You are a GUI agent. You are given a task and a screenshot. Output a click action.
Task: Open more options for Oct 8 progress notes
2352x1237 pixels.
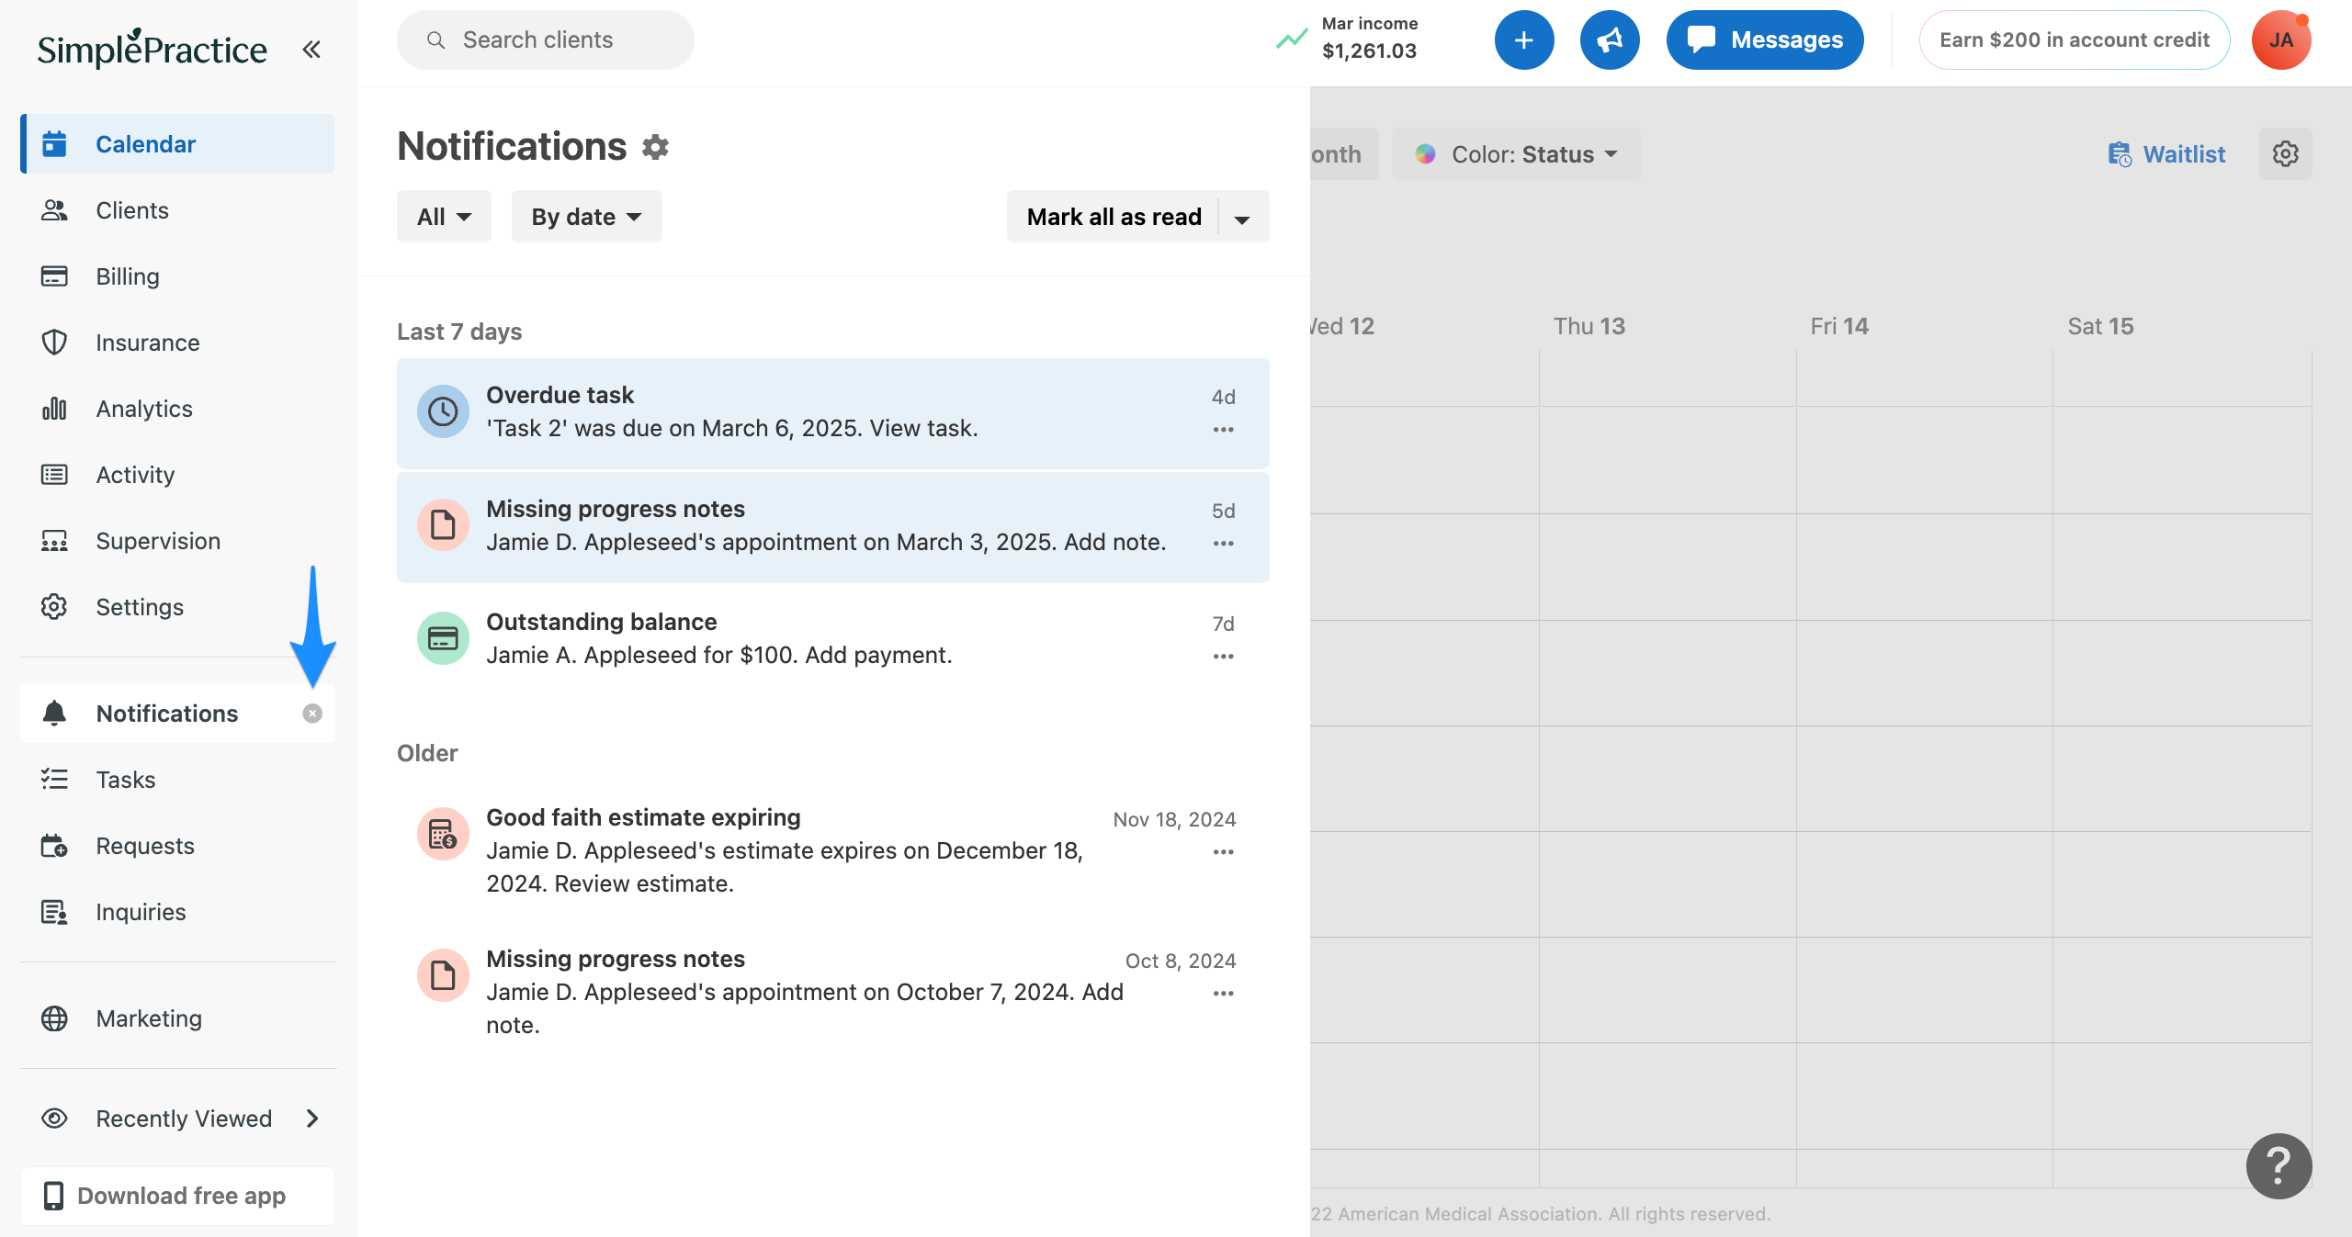pyautogui.click(x=1223, y=994)
